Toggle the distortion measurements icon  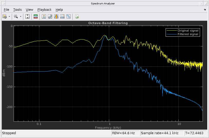point(69,16)
